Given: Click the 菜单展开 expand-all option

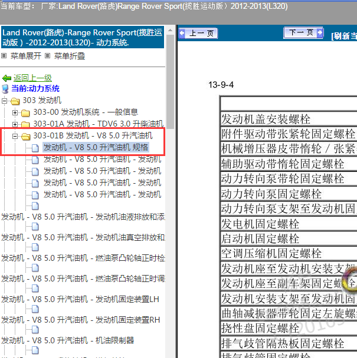Looking at the screenshot, I should (x=26, y=56).
